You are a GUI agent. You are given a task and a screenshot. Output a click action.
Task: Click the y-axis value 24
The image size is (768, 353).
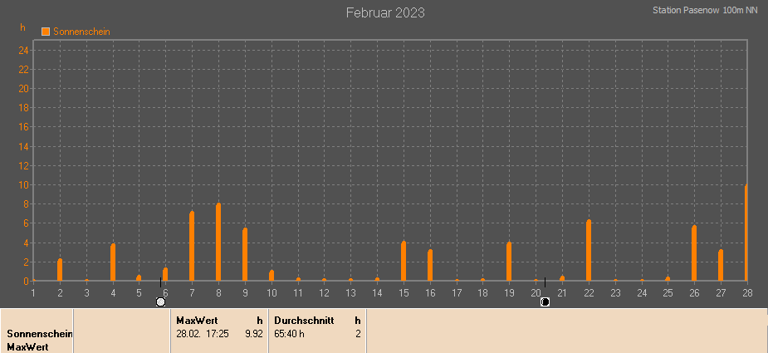tap(25, 50)
